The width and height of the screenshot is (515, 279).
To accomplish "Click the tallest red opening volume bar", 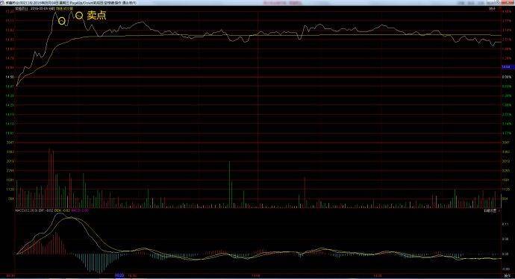I will [49, 178].
